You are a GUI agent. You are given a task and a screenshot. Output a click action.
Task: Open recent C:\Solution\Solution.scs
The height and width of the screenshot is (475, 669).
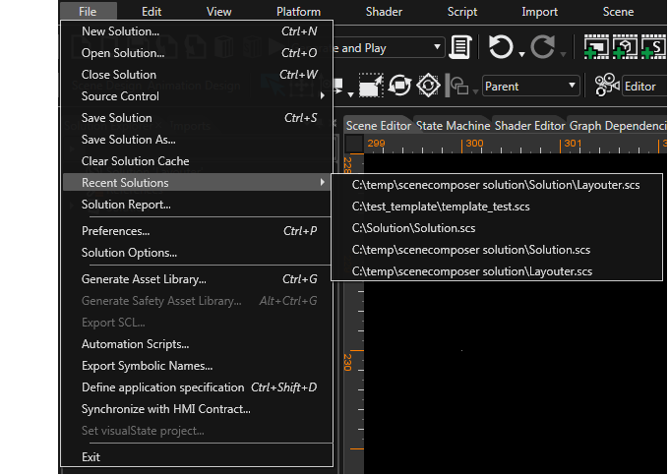point(497,228)
